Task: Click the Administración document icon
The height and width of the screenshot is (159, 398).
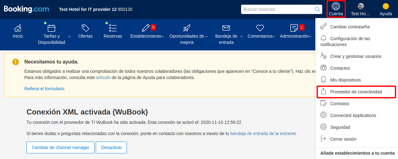Action: point(294,28)
